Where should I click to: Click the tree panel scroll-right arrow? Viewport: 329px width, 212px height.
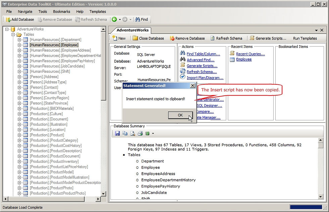point(98,199)
